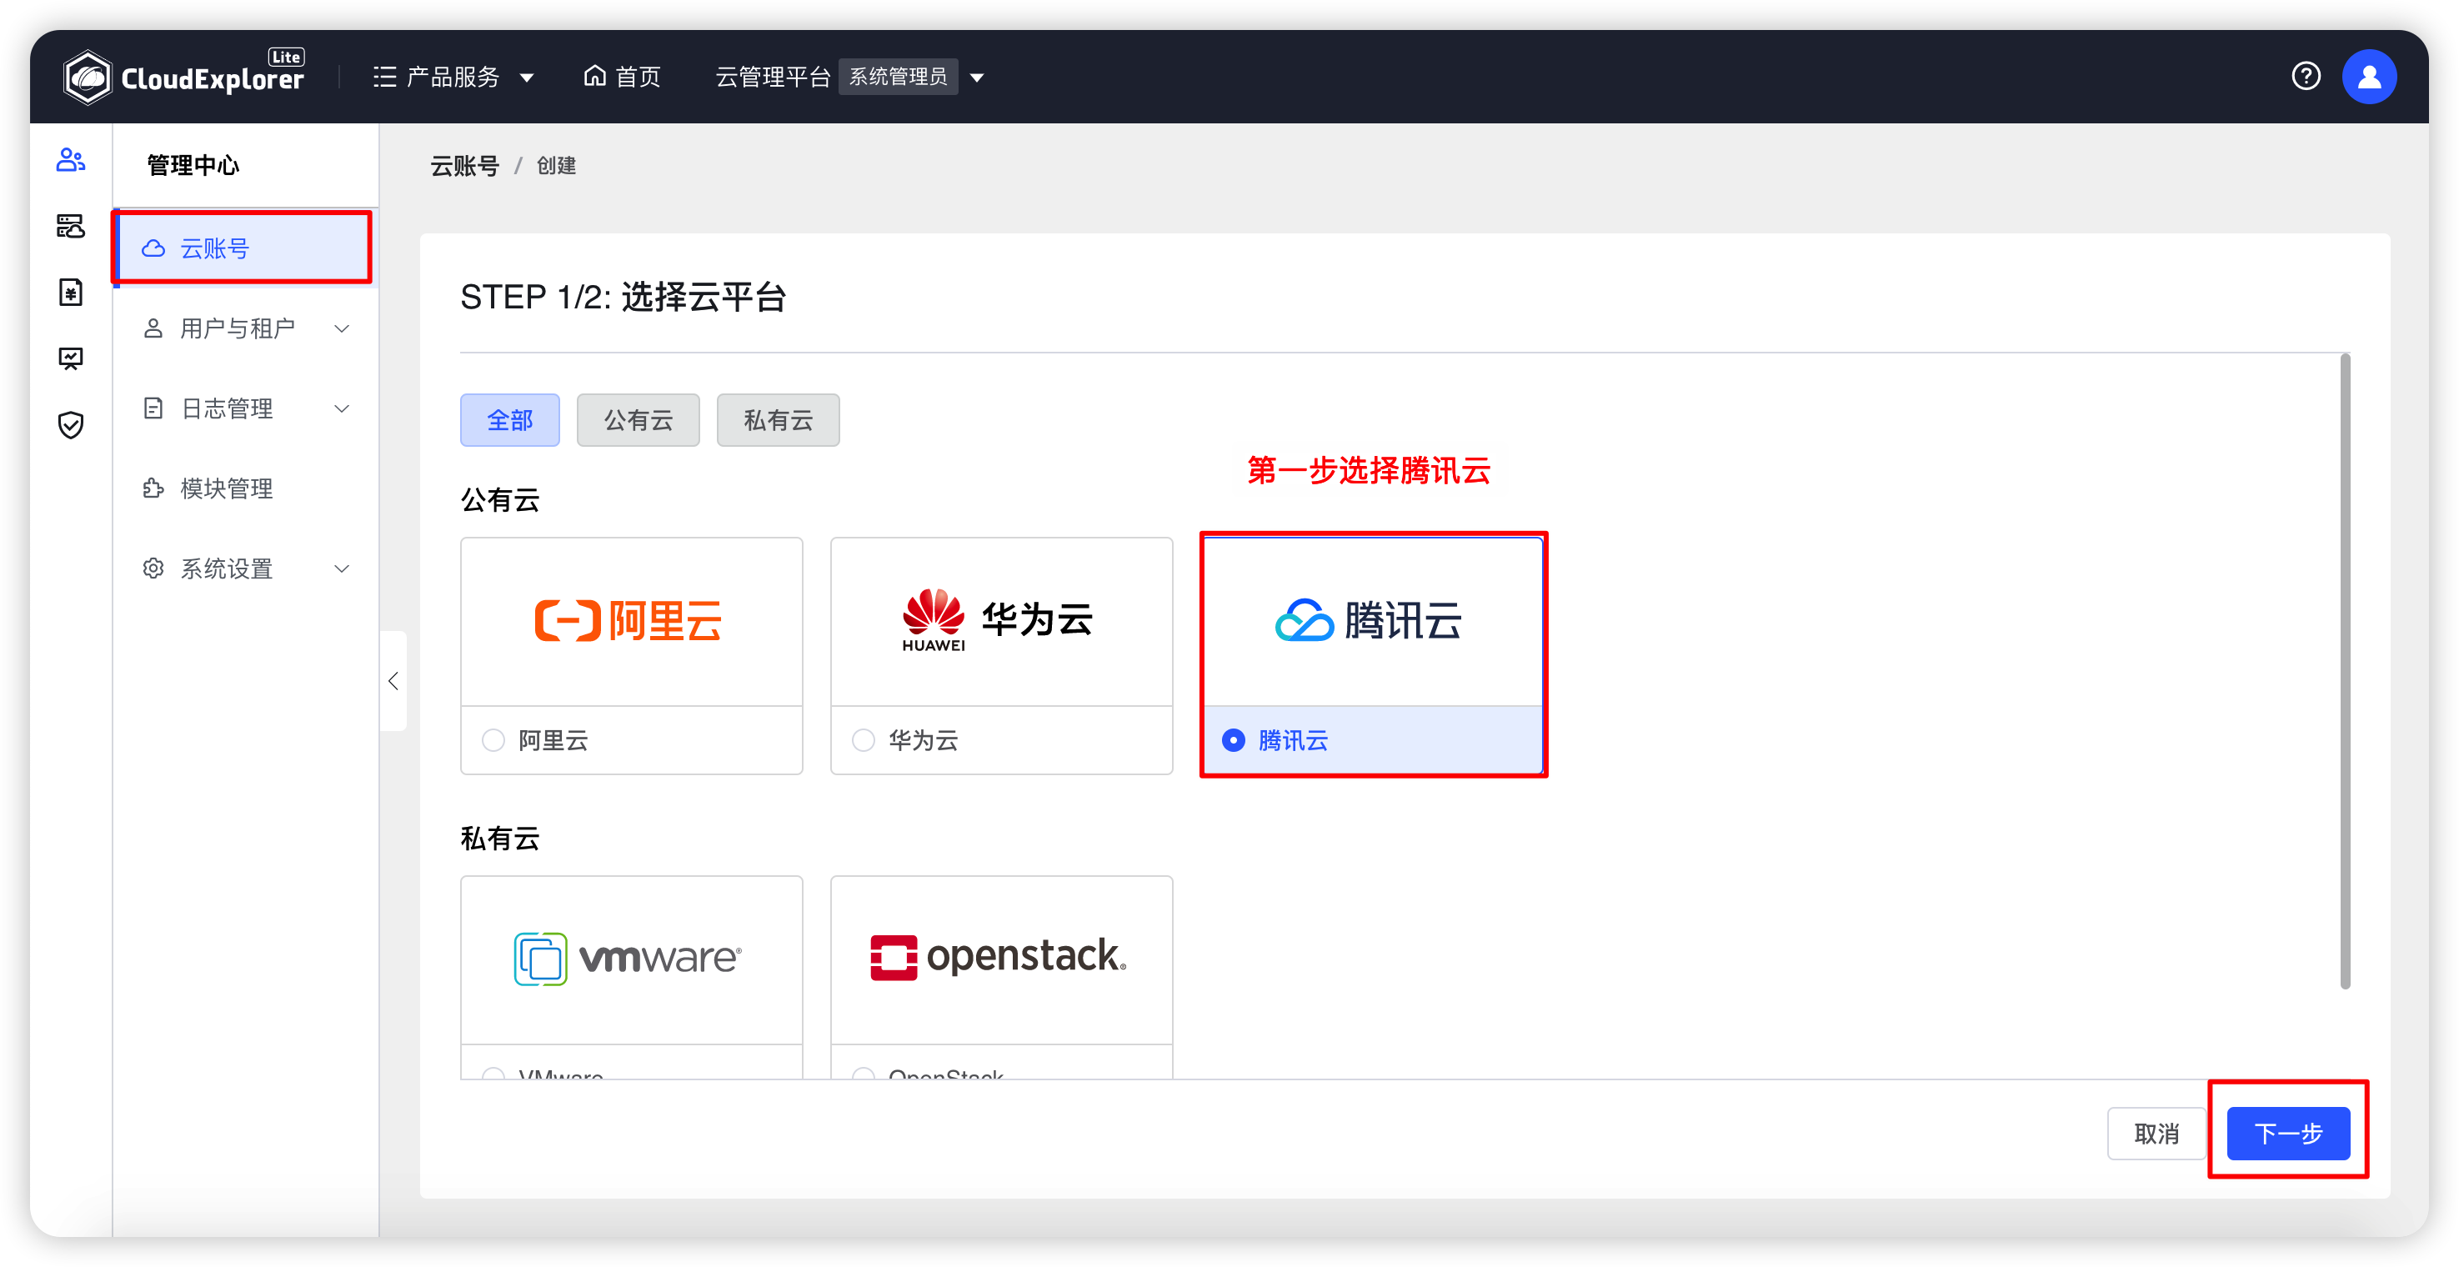
Task: Click the 公有云 section heading
Action: pyautogui.click(x=500, y=500)
